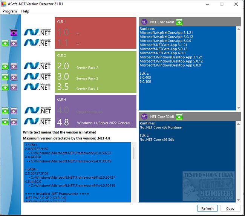Click the green download arrow for .NET 3.5

[x=5, y=87]
